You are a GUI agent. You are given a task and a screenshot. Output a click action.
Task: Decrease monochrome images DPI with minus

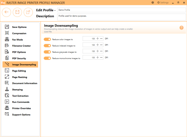(x=101, y=57)
